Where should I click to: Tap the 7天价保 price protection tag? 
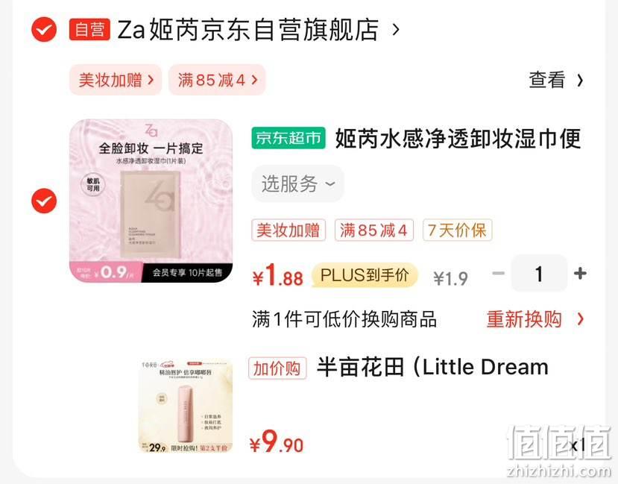pyautogui.click(x=457, y=230)
